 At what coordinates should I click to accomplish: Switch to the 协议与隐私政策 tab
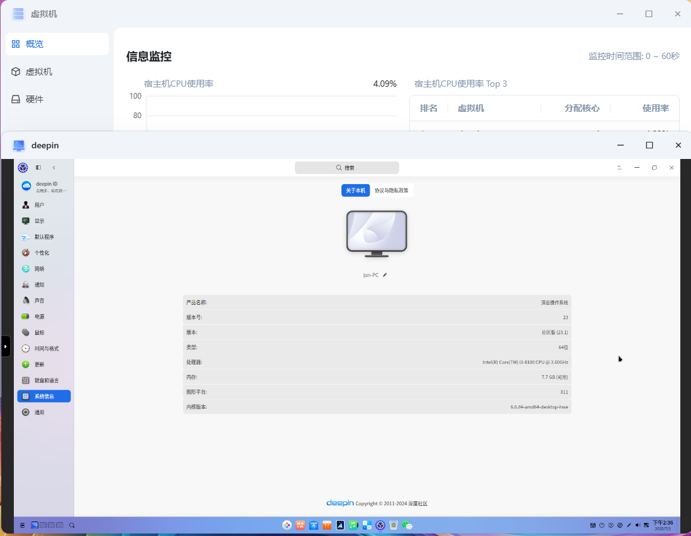coord(391,190)
